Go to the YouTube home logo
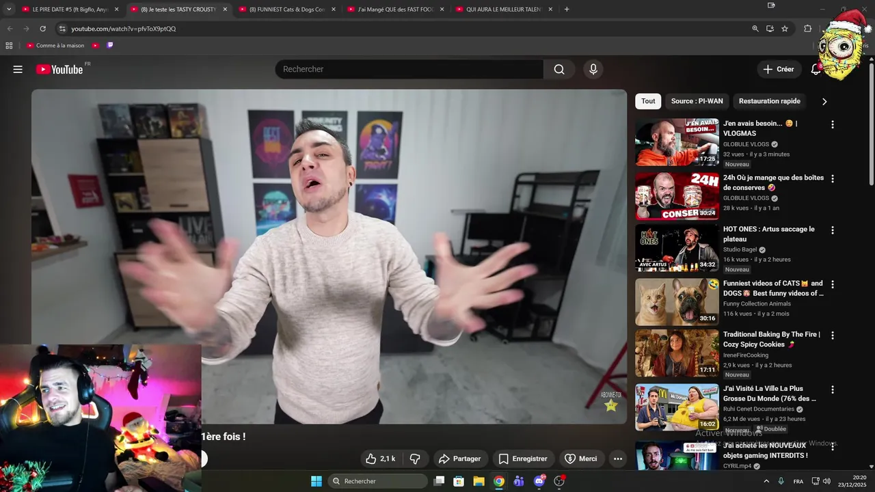The height and width of the screenshot is (492, 875). [x=59, y=69]
